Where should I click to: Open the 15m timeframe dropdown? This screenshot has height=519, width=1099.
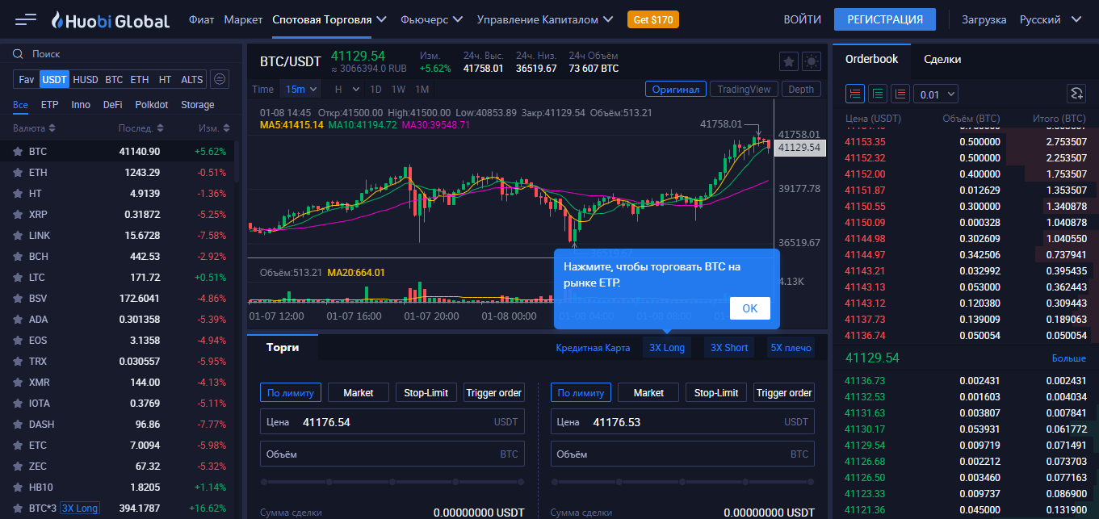point(300,89)
